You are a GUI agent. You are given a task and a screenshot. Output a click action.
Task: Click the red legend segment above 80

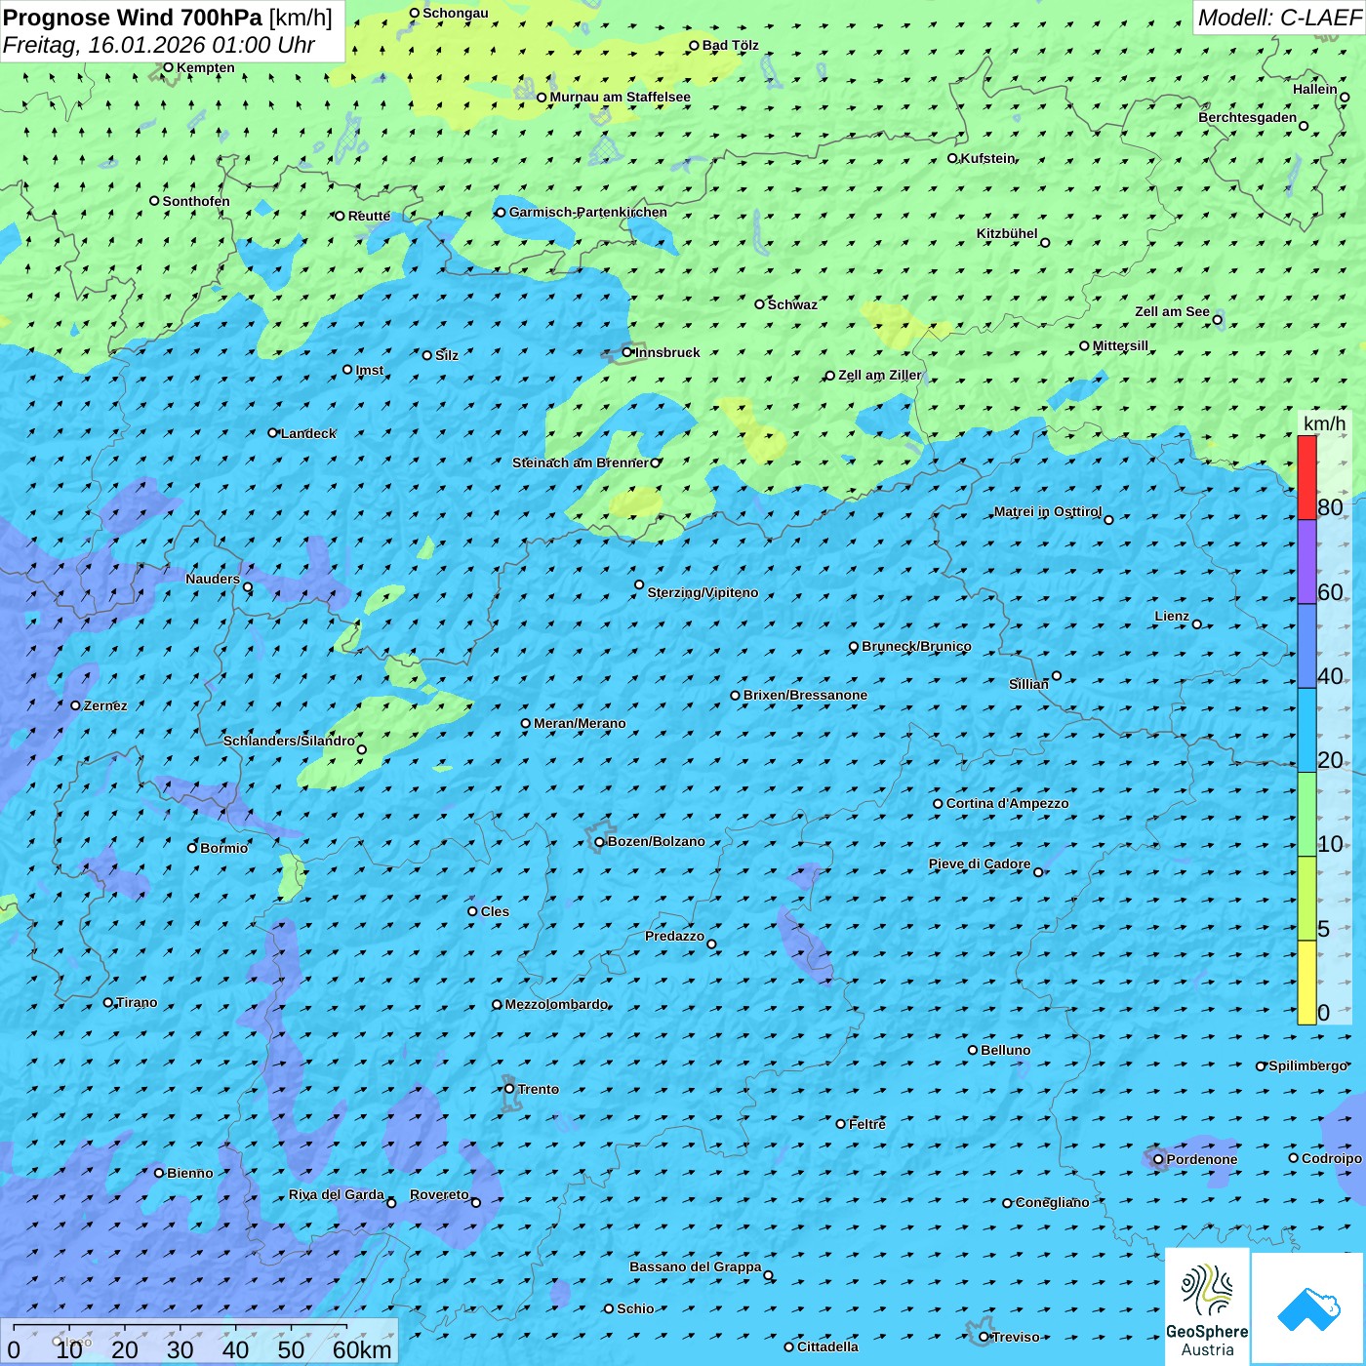[x=1306, y=477]
